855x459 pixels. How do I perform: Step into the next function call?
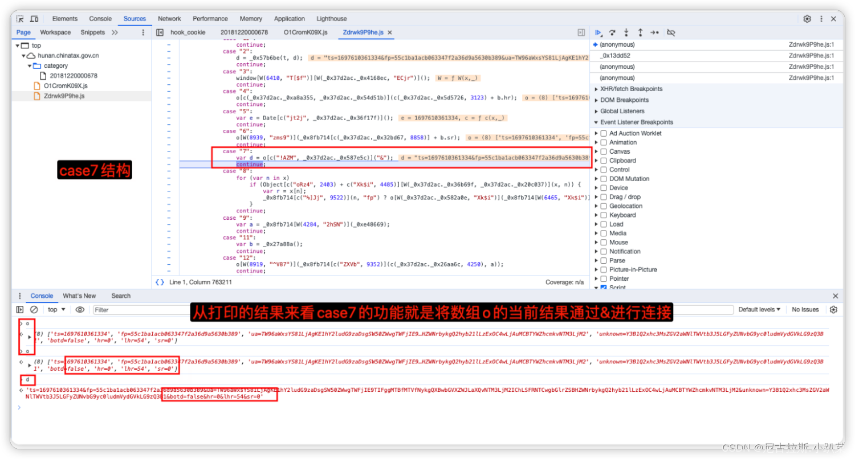(626, 32)
